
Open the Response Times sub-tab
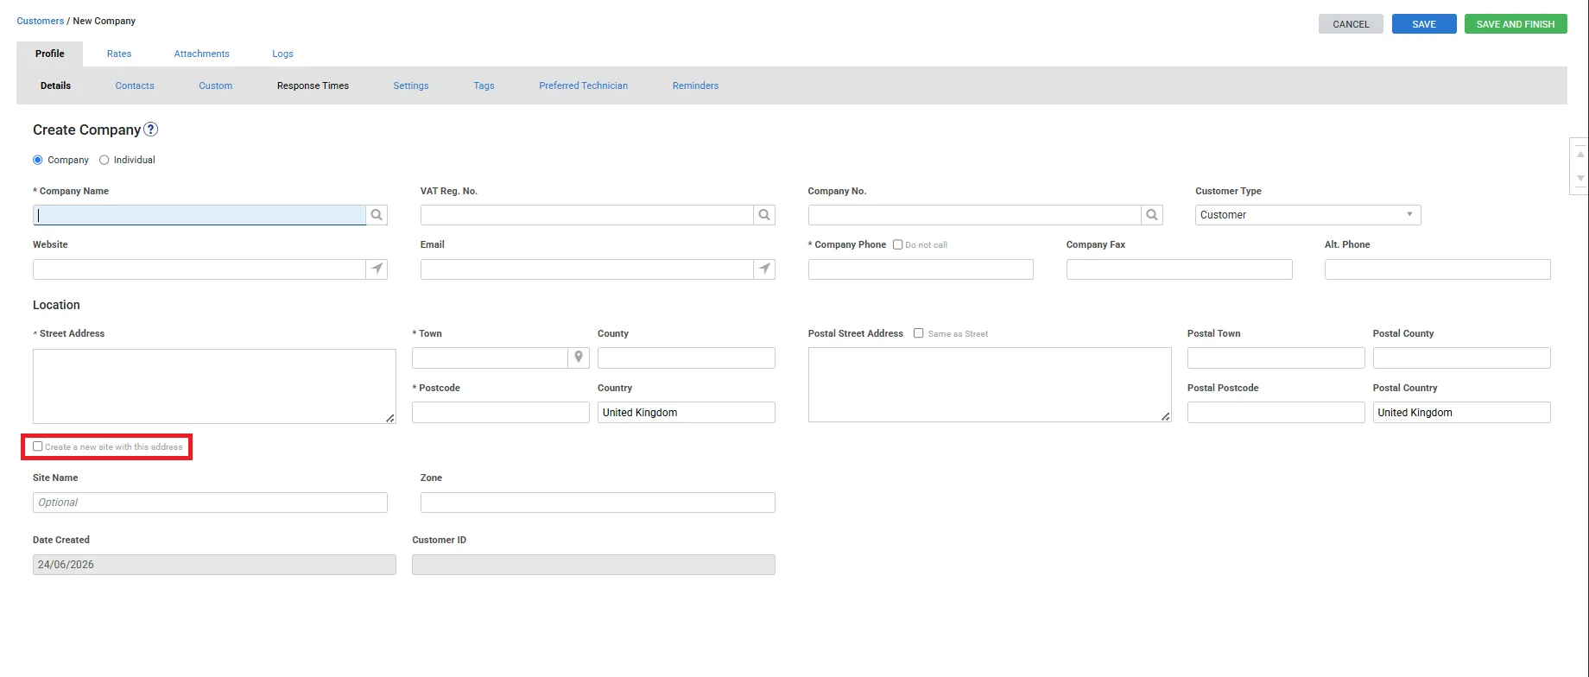[x=313, y=85]
